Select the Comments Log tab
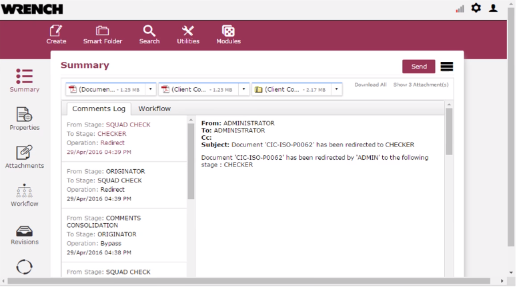Screen dimensions: 517x287 click(x=99, y=109)
